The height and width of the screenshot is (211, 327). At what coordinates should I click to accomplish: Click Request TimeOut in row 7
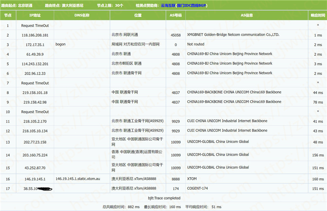coord(35,83)
